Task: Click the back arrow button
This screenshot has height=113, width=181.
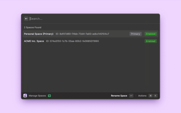Action: point(26,19)
